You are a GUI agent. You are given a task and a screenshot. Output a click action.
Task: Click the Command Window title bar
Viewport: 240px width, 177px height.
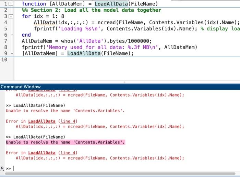point(120,87)
